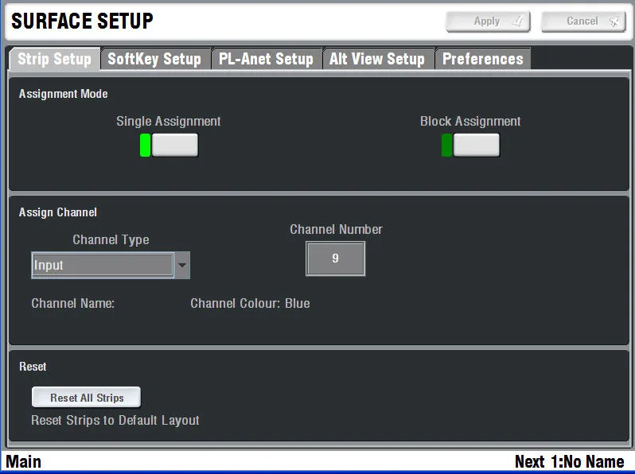Switch to Alt View Setup tab
635x474 pixels.
coord(377,59)
